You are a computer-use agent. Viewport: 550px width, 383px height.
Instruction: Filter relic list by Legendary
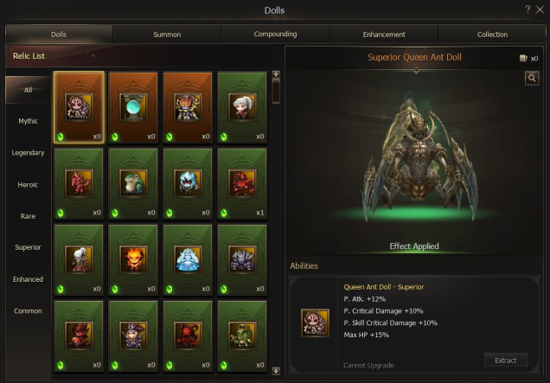pos(28,153)
